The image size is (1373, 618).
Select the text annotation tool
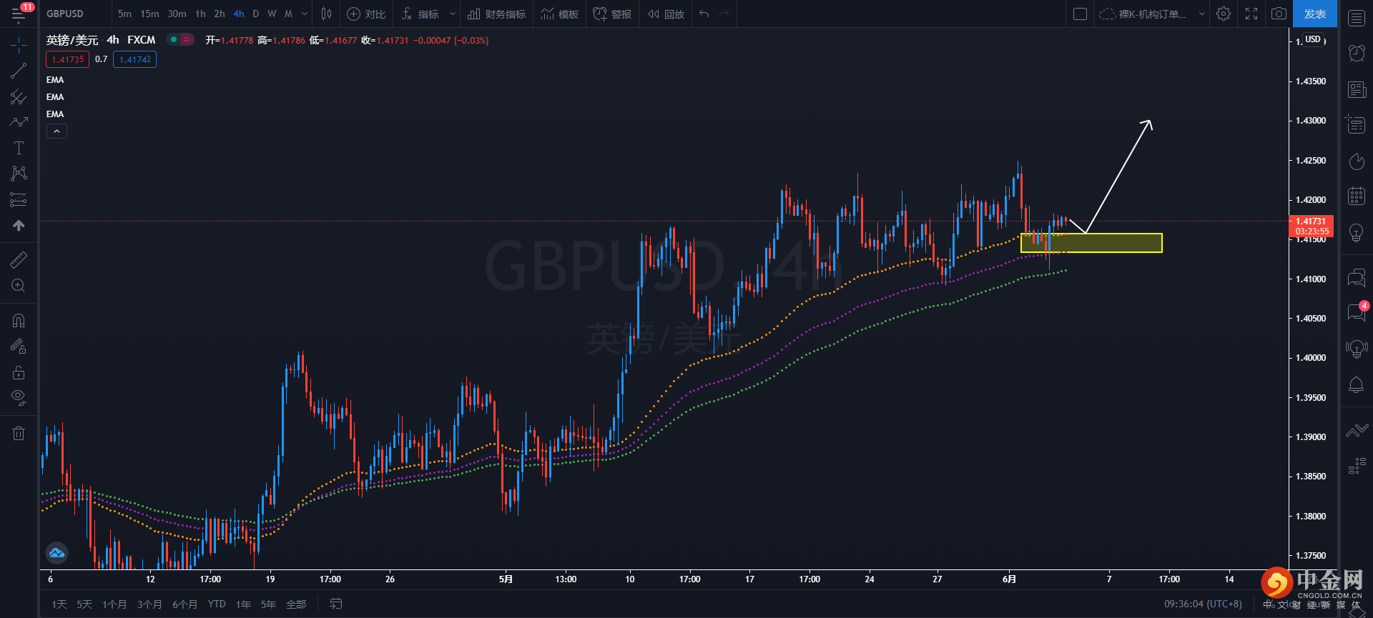19,148
